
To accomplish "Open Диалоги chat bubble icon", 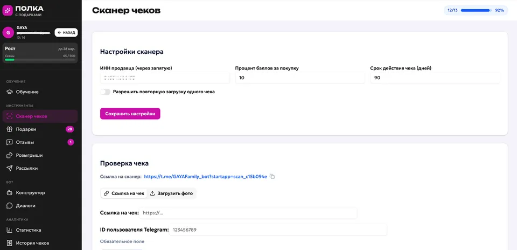I will click(9, 206).
